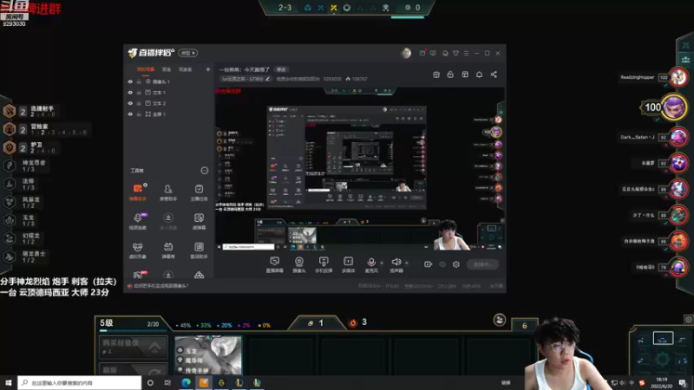The height and width of the screenshot is (390, 694).
Task: Lock the 全屏 1 source layer
Action: (139, 114)
